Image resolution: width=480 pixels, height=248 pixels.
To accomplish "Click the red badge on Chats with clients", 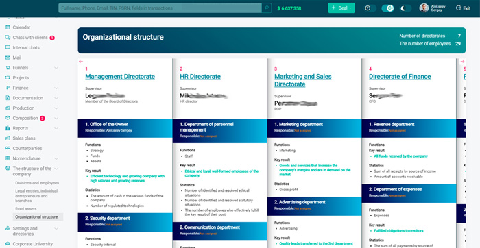I will [x=52, y=38].
